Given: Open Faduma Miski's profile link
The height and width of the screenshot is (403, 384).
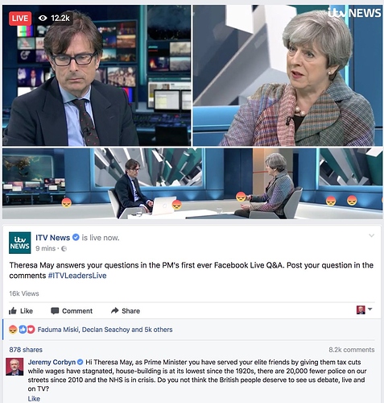Looking at the screenshot, I should [x=58, y=330].
